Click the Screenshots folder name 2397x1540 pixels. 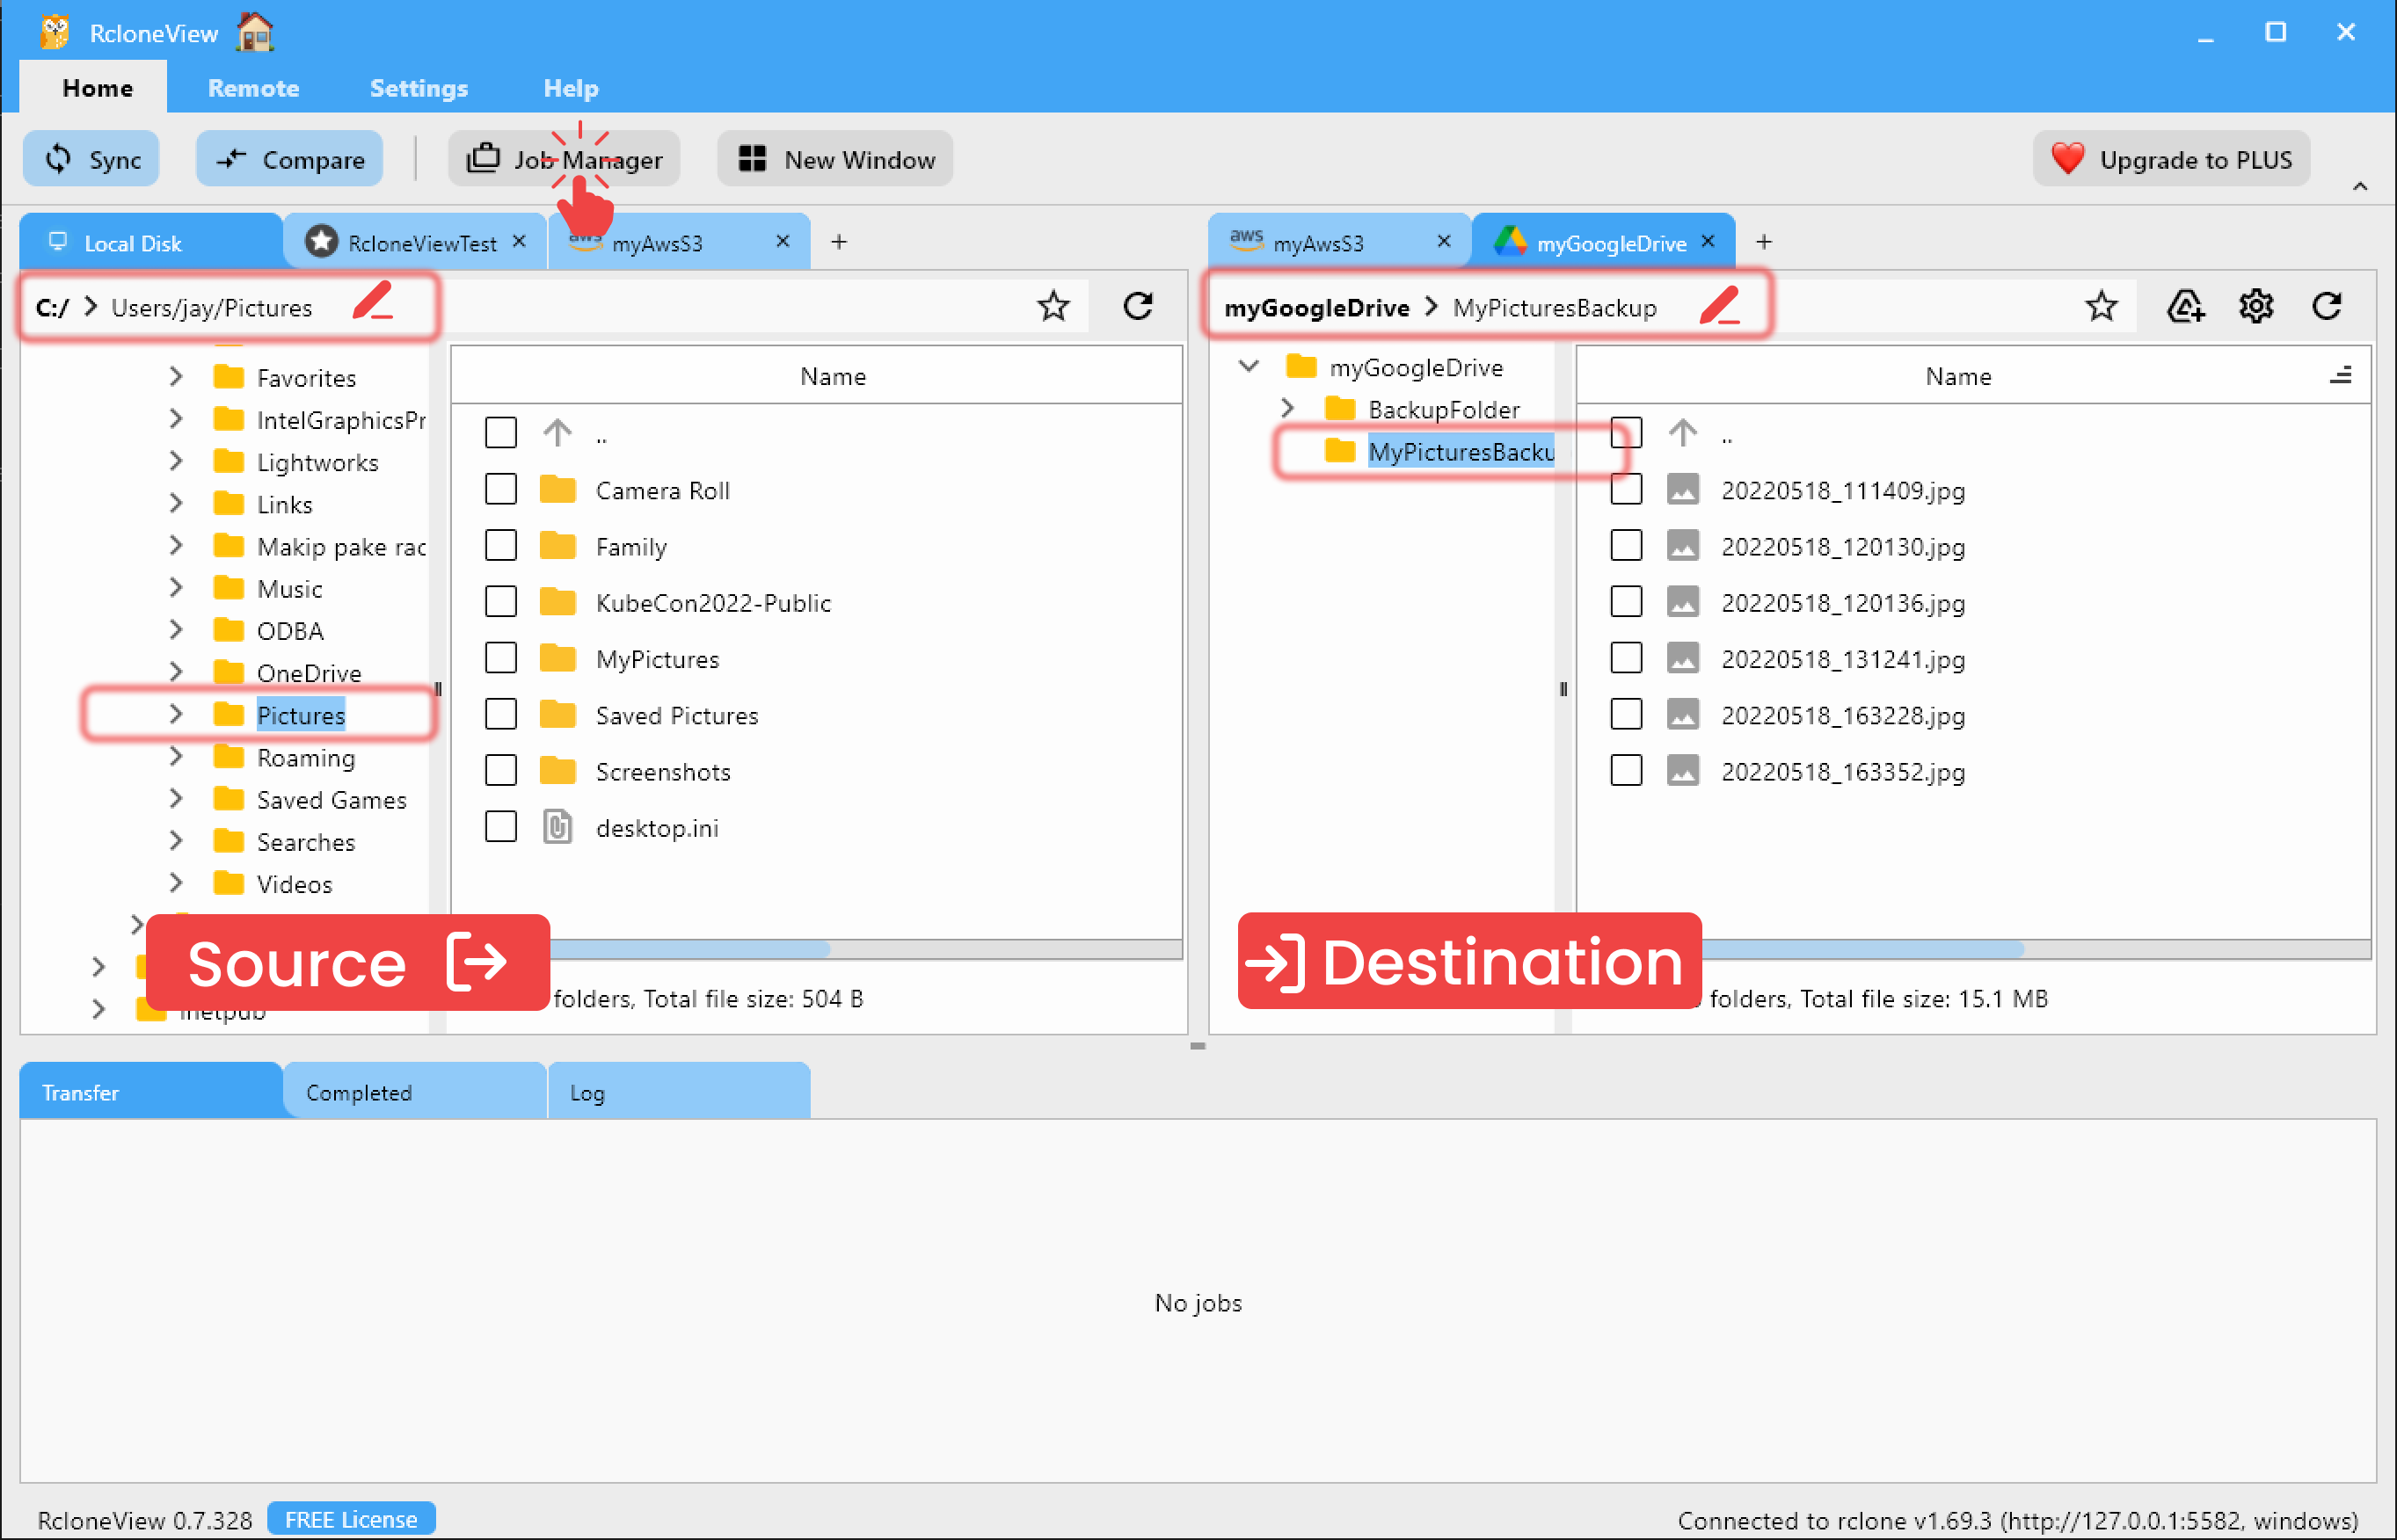click(662, 771)
